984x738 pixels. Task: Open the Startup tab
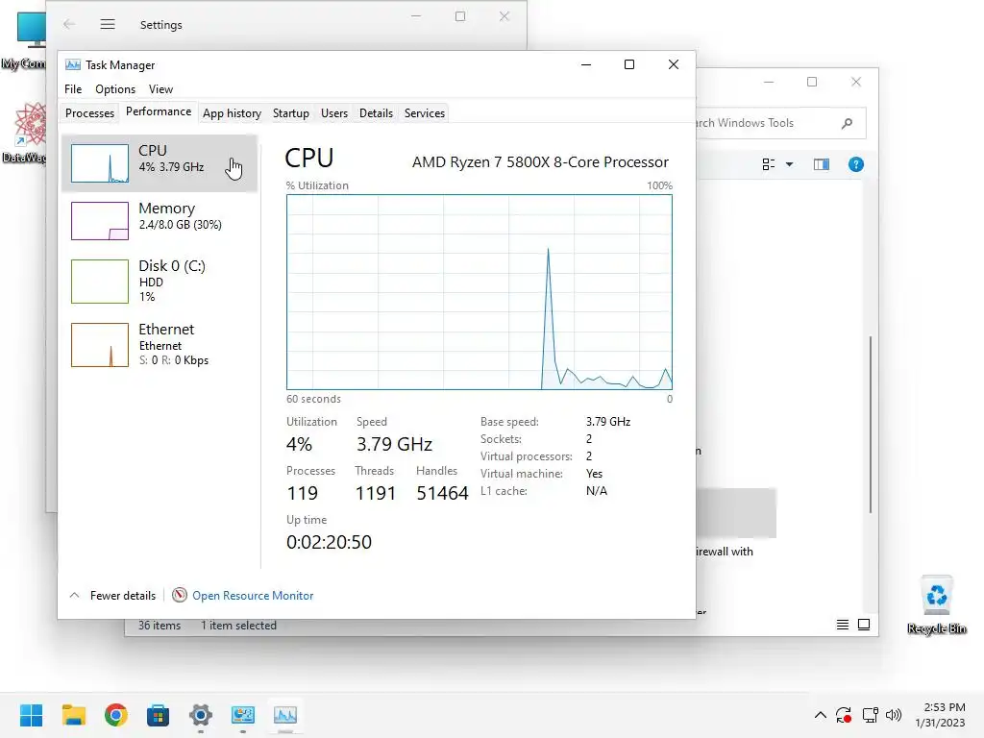(290, 113)
